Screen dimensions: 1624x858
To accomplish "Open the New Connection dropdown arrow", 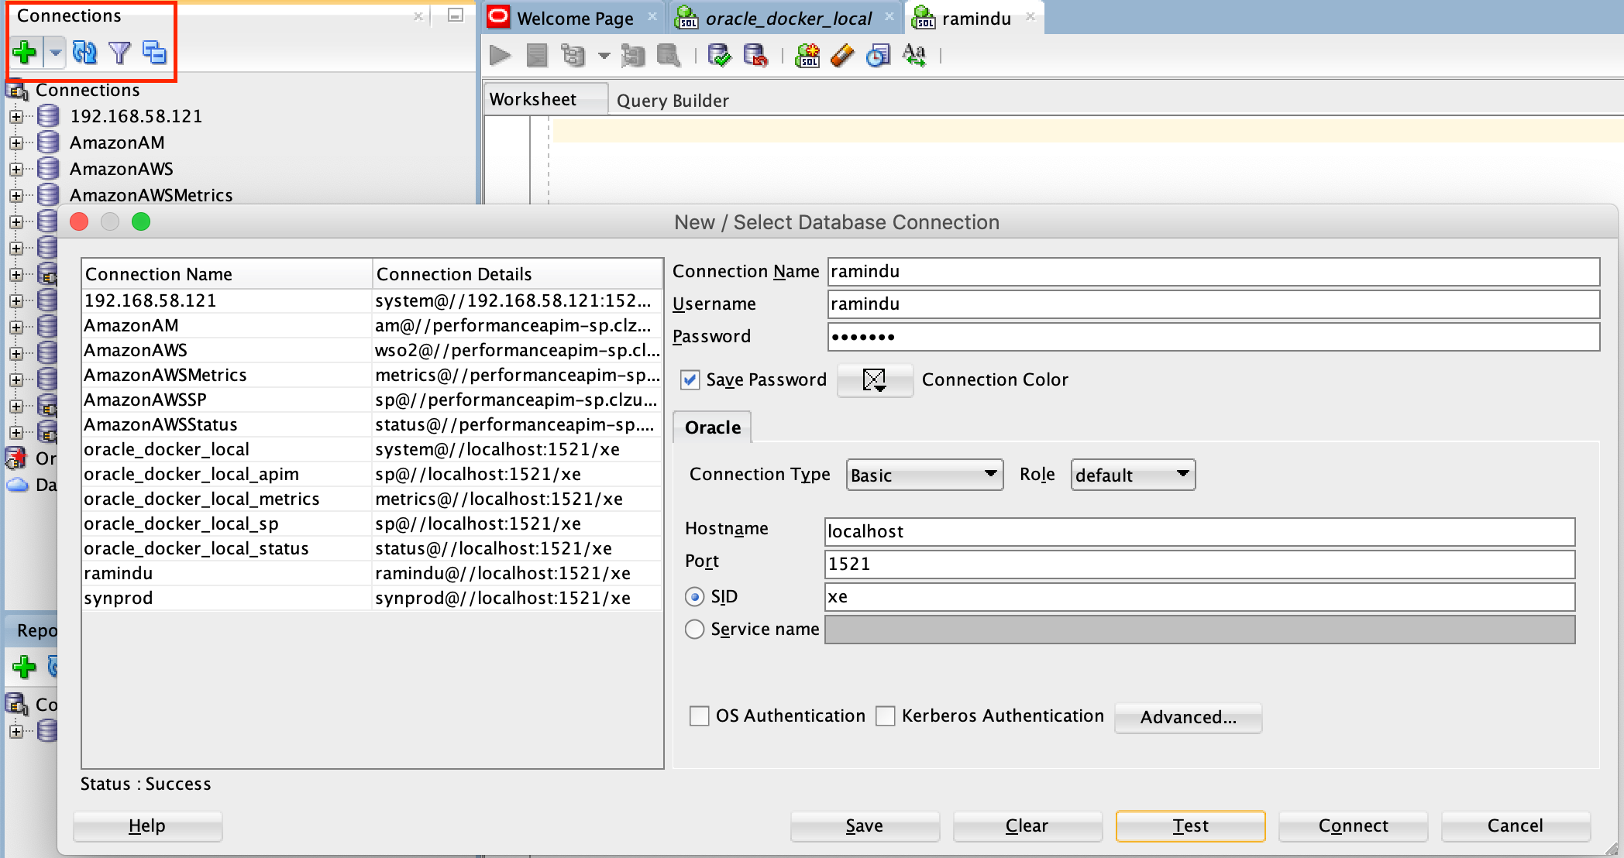I will point(55,53).
